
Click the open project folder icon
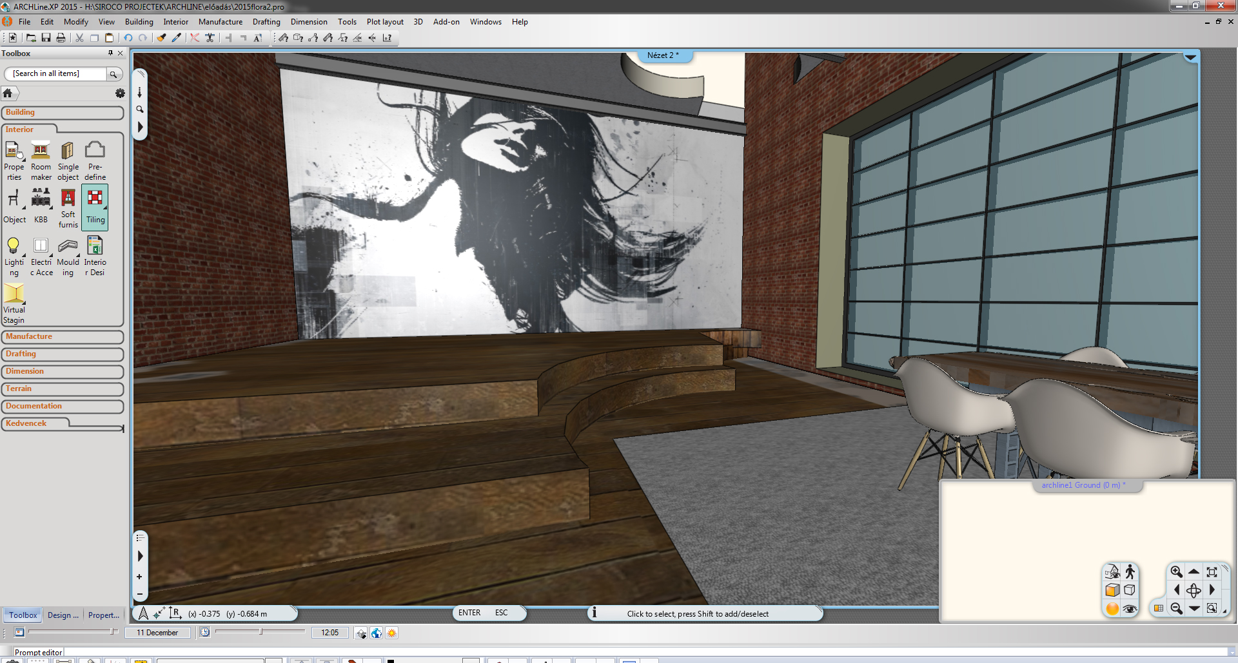pyautogui.click(x=30, y=38)
